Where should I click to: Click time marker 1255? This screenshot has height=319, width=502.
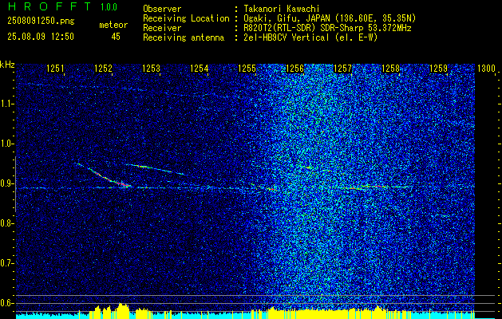pyautogui.click(x=247, y=69)
